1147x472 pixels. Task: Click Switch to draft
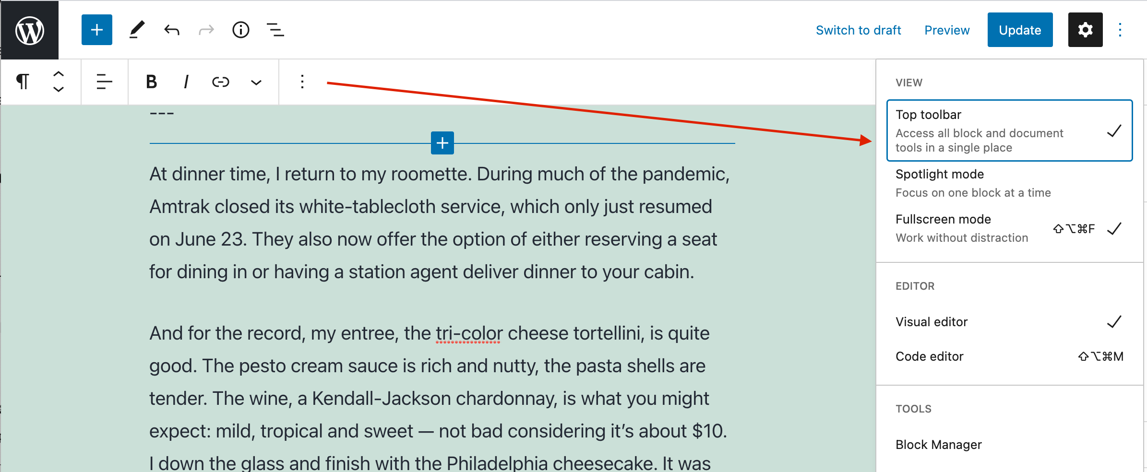859,30
